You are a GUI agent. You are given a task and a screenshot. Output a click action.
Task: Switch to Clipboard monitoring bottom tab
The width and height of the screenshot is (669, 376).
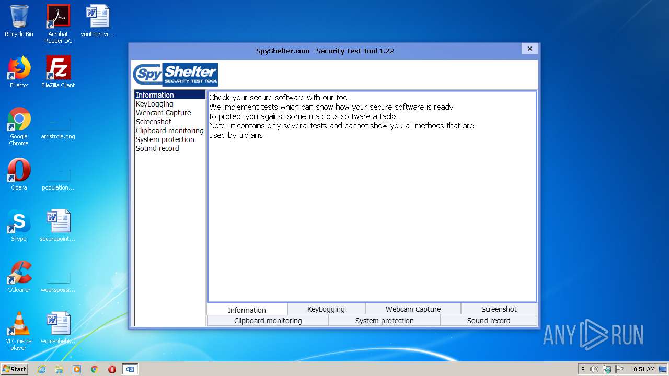268,320
